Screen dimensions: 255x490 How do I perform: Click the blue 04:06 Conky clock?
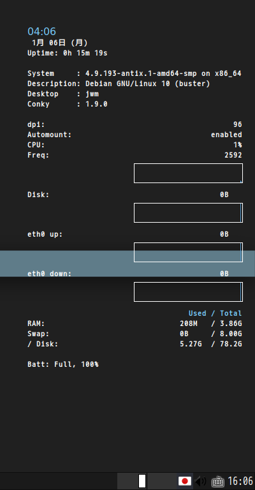coord(42,31)
